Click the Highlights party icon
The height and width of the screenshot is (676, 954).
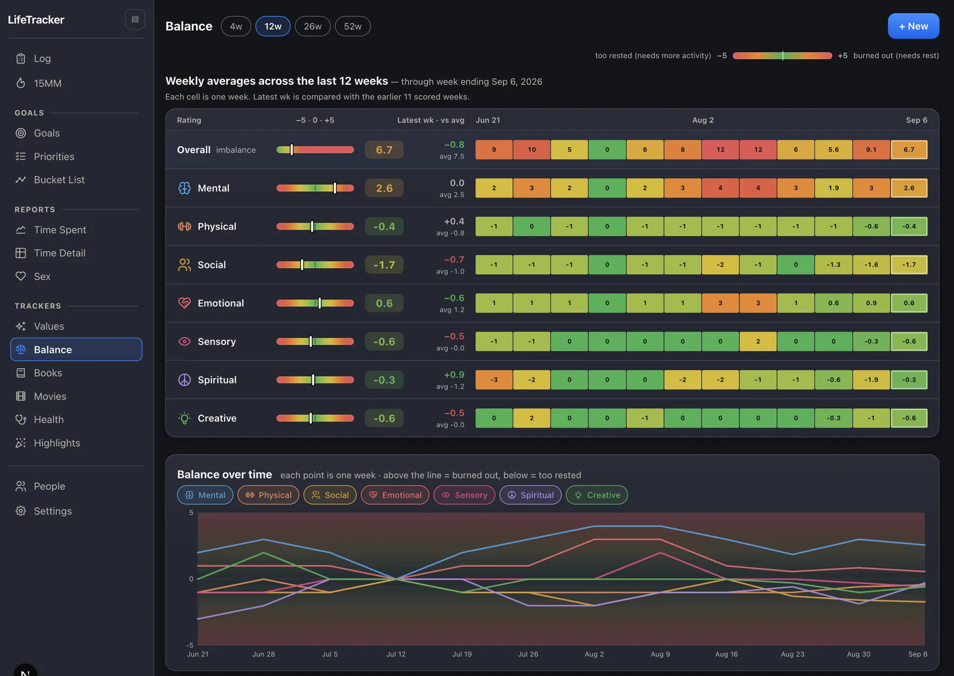pyautogui.click(x=21, y=442)
